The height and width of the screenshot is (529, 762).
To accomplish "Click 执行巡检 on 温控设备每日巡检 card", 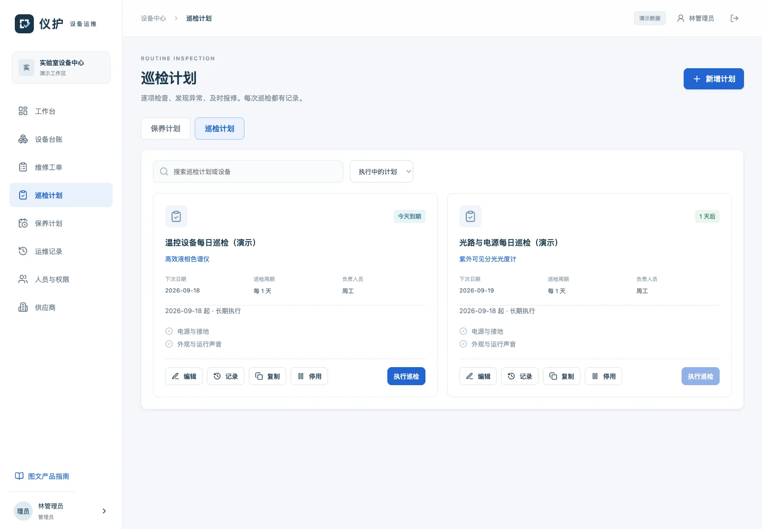I will coord(406,376).
